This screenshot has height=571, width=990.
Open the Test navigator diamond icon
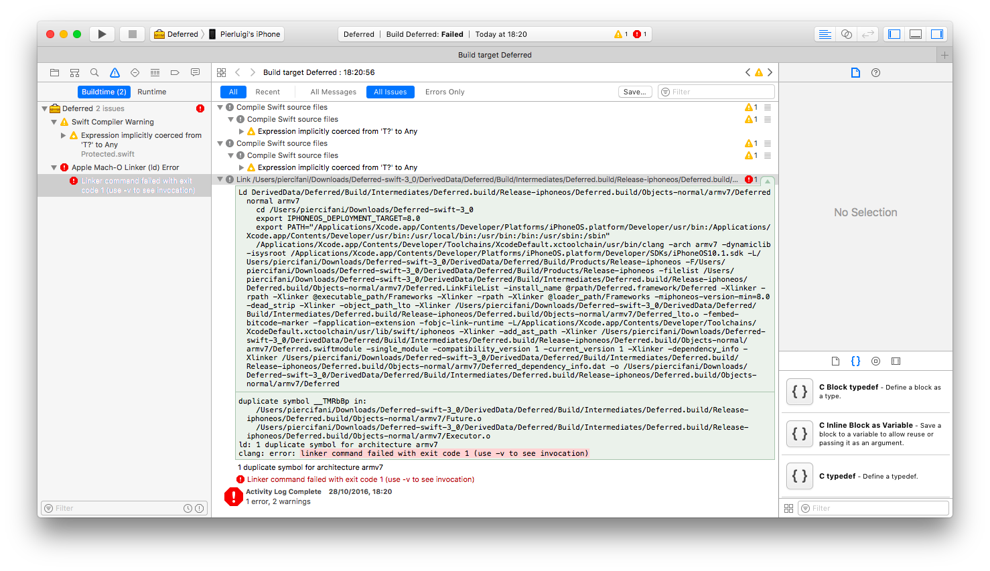click(x=135, y=72)
